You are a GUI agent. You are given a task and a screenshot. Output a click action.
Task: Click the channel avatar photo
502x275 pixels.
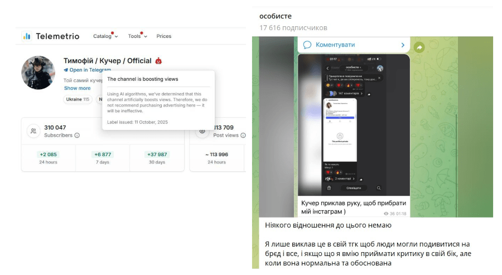(38, 73)
